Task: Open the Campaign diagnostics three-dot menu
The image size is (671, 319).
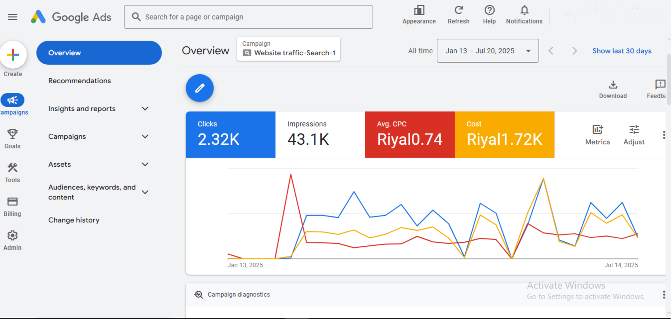Action: 664,295
